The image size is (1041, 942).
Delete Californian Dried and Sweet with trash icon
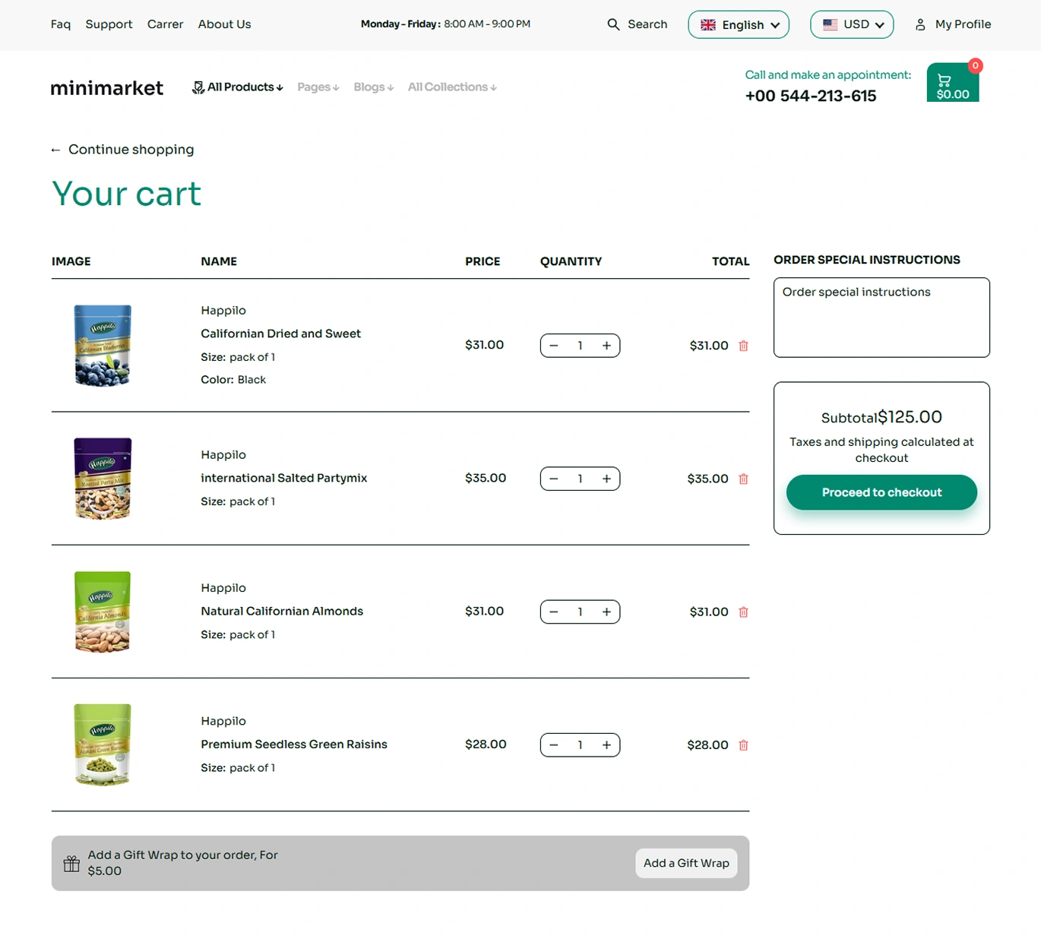743,346
